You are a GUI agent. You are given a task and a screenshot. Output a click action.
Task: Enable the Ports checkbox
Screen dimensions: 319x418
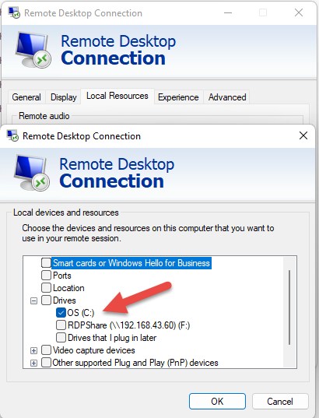[x=46, y=276]
